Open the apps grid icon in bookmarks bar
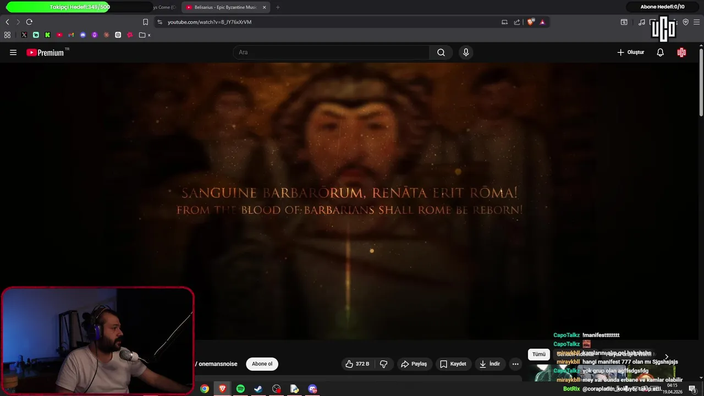 point(7,35)
